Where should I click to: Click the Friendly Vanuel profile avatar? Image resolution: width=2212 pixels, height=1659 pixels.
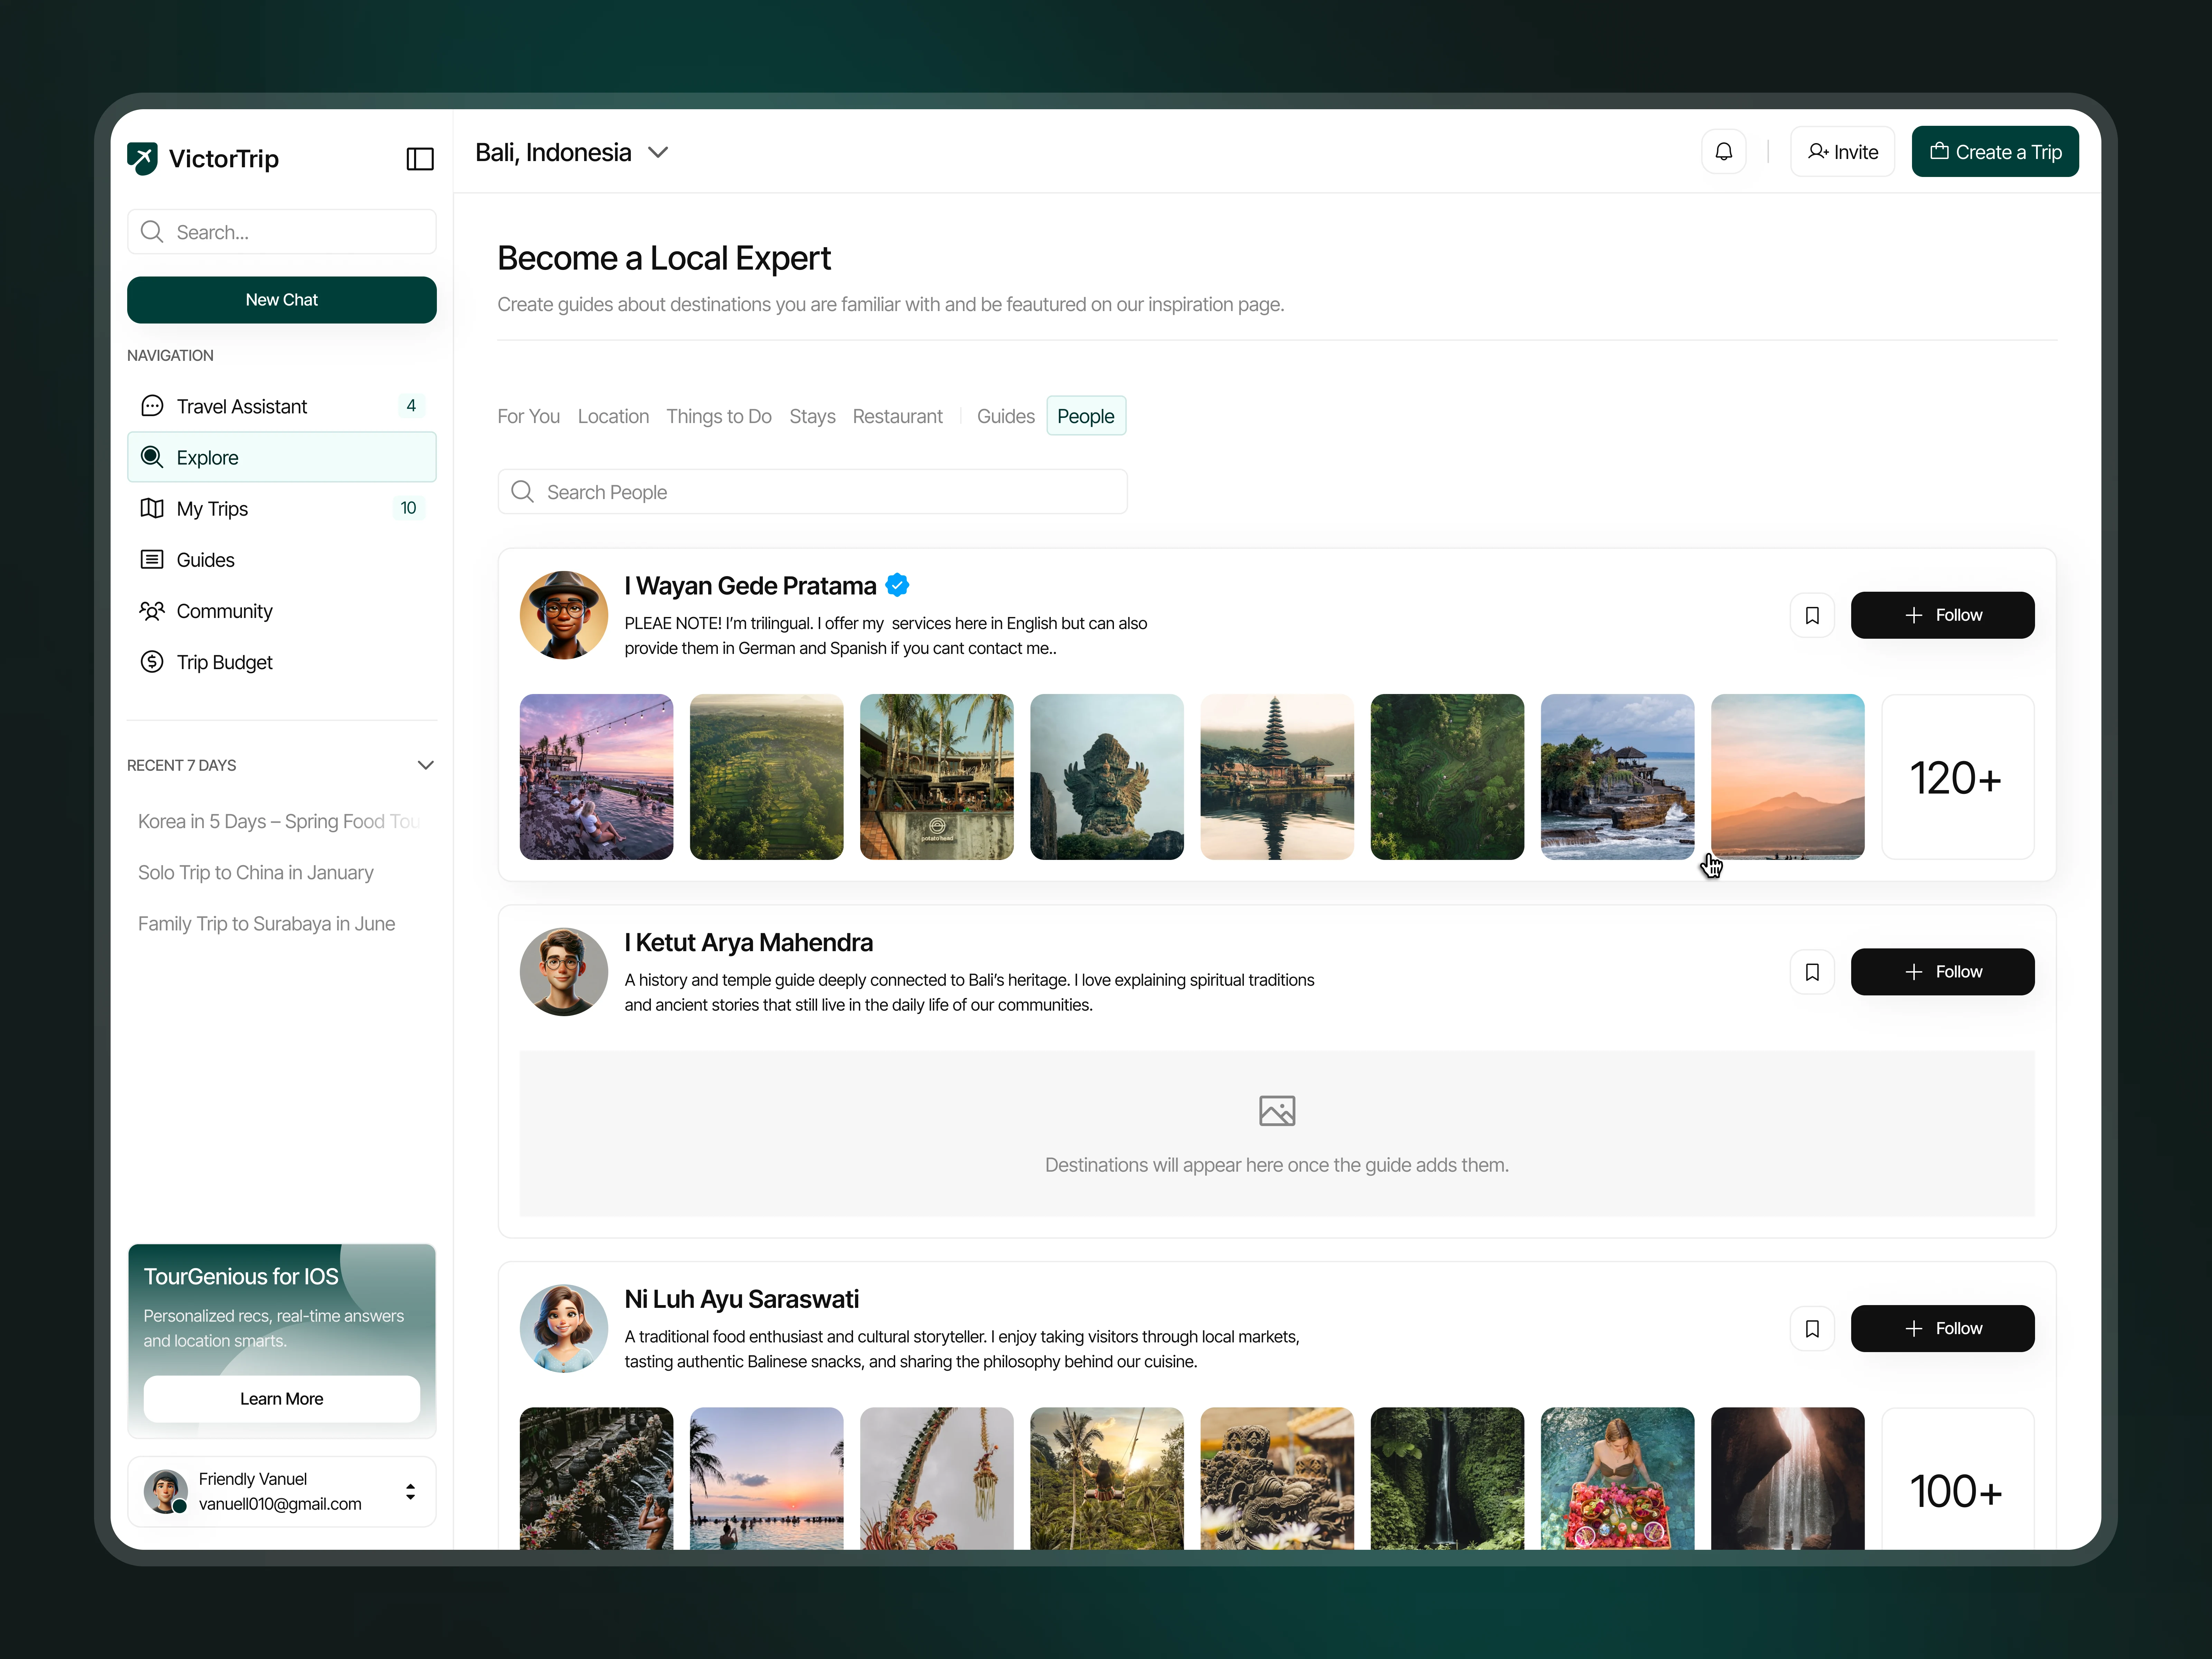(166, 1491)
